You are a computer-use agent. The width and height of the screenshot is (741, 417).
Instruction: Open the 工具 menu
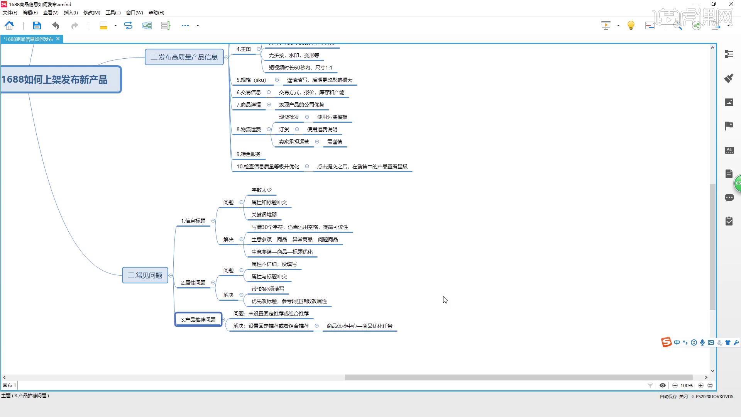(113, 13)
